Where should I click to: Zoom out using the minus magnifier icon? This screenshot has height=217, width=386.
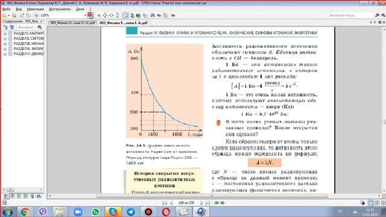coord(36,16)
